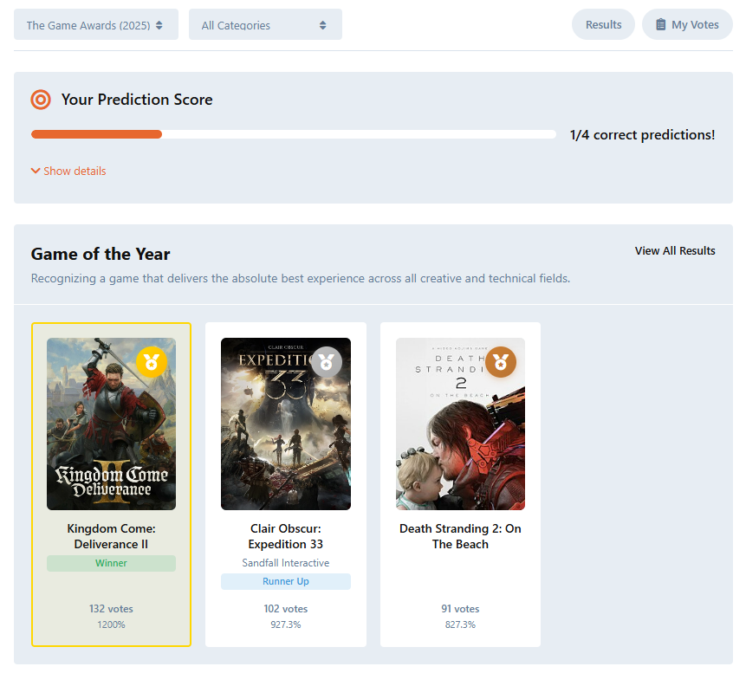Switch to the Results tab

coord(603,25)
